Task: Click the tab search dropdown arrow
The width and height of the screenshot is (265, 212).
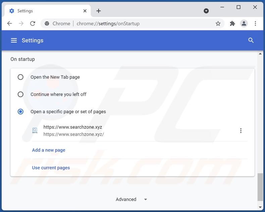Action: [206, 11]
